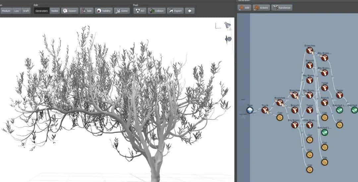Select the Branch node below the upper Twigs node
Viewport: 358px width, 182px height.
(325, 103)
